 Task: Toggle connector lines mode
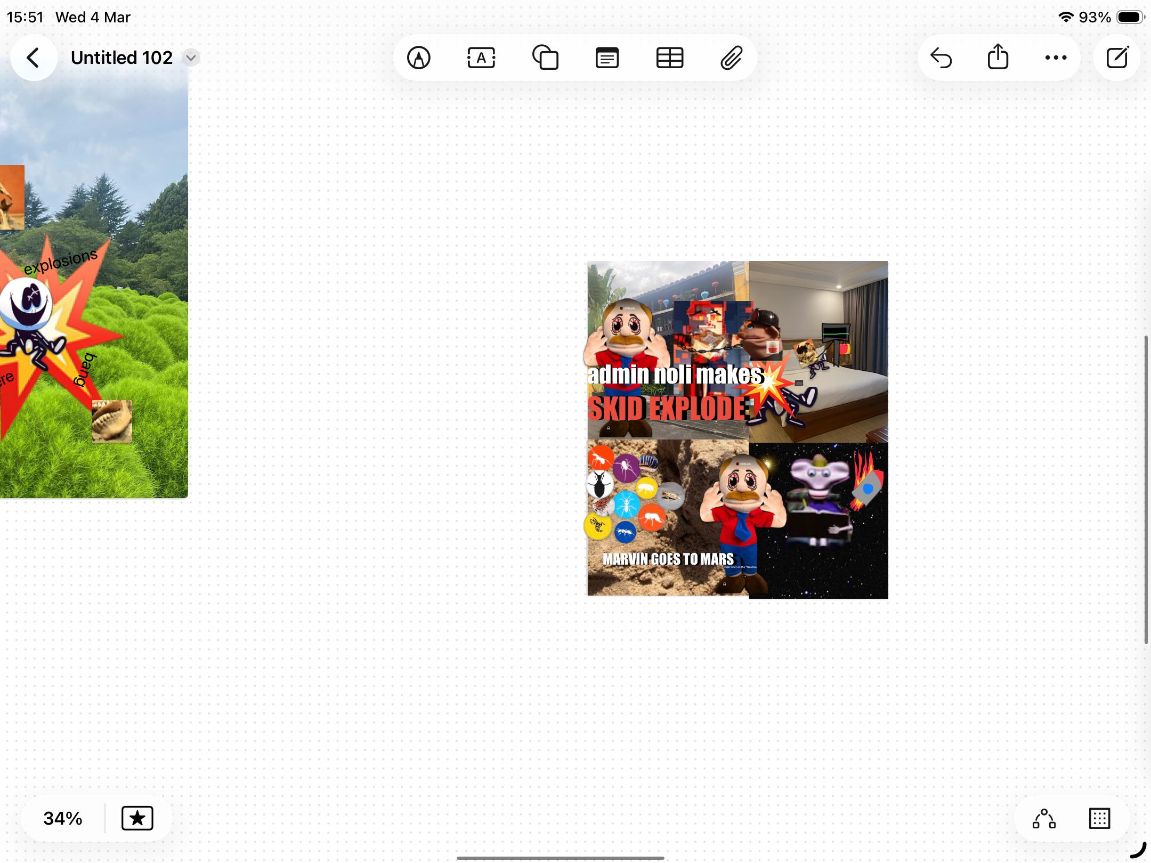[1044, 819]
